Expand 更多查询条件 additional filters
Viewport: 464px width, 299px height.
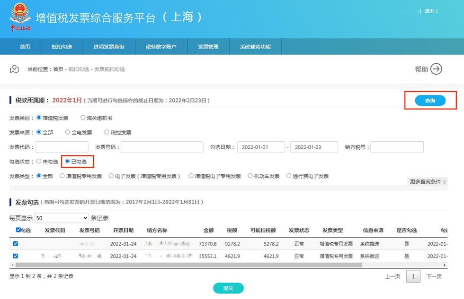428,182
